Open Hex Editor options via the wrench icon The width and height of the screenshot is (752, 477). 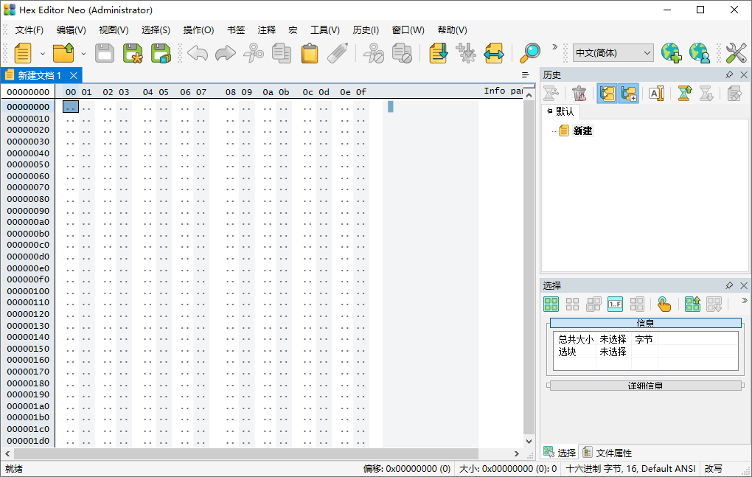click(x=735, y=53)
